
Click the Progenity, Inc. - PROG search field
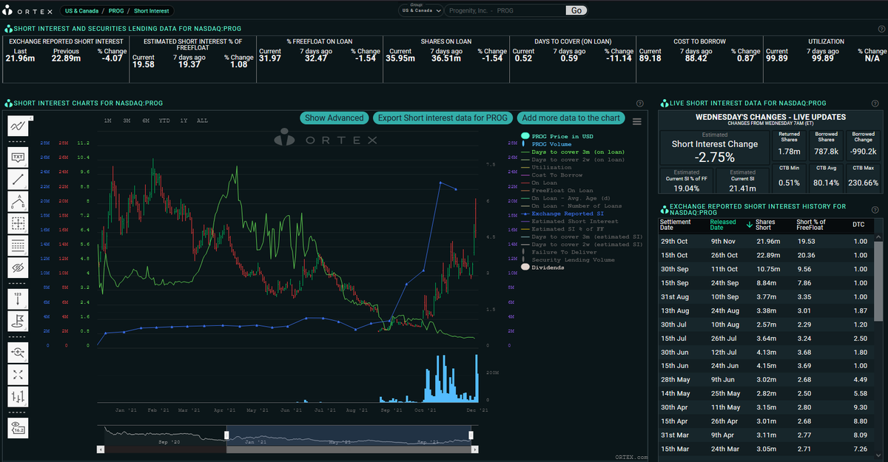(x=505, y=10)
